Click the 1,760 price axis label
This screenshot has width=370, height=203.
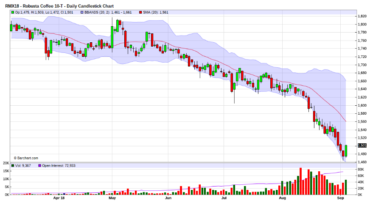[x=362, y=41]
